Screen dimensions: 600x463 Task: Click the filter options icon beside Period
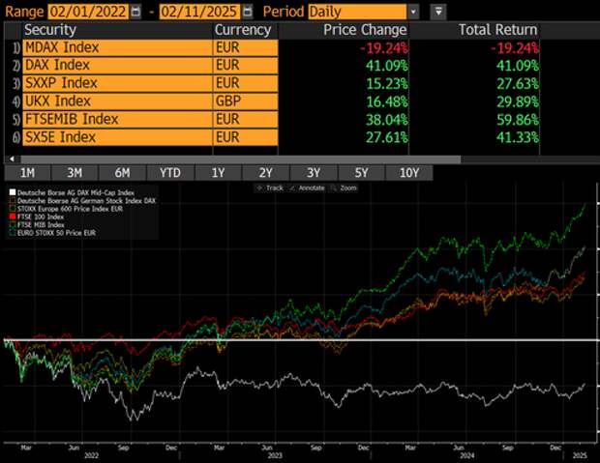pos(438,11)
